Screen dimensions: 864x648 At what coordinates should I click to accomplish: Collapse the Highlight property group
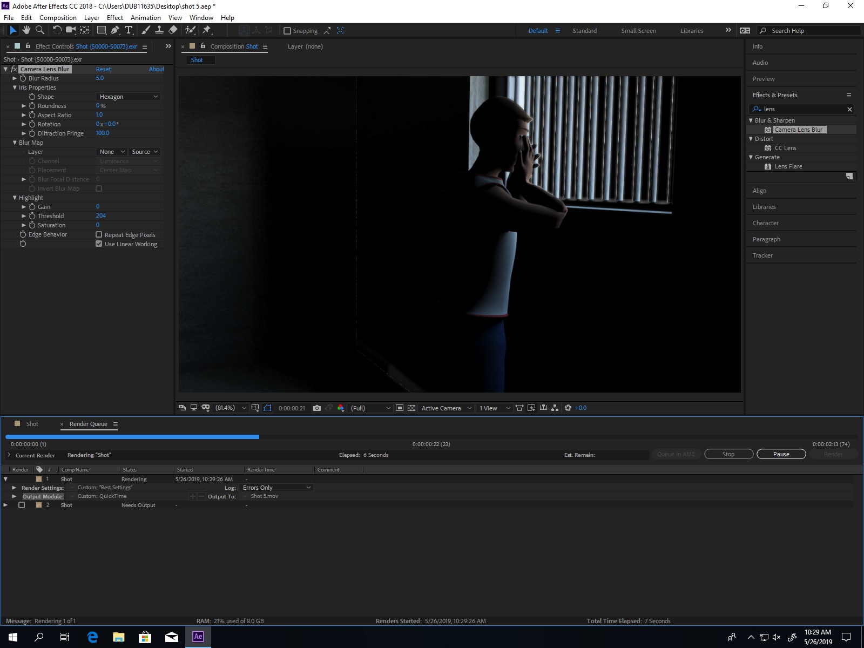pos(15,198)
